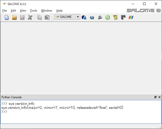Open the Tools menu
The image size is (162, 129).
(x=34, y=11)
